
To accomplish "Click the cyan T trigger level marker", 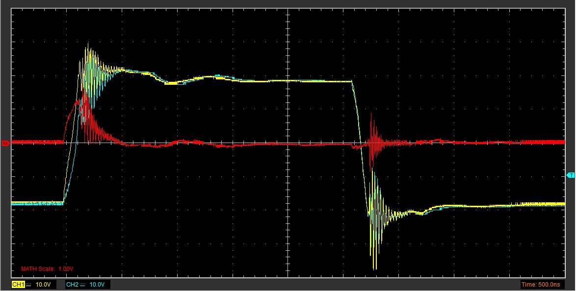I will click(570, 175).
